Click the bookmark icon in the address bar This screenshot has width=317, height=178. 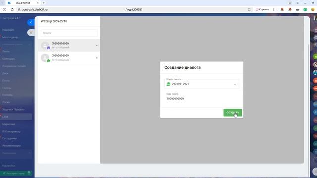coord(249,9)
